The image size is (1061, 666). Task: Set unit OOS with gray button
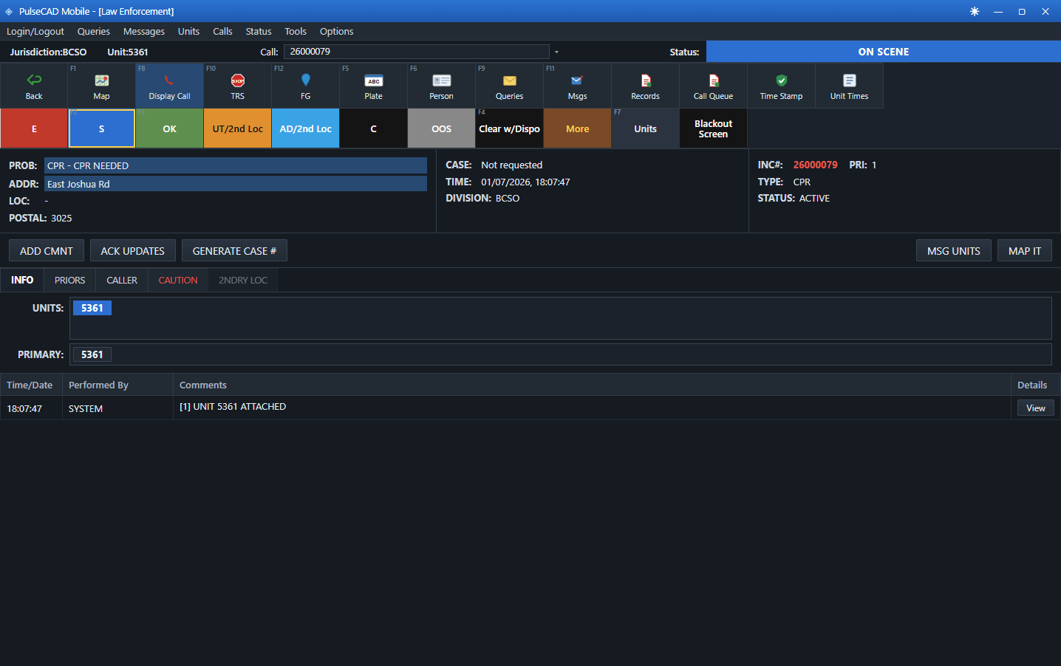point(442,128)
